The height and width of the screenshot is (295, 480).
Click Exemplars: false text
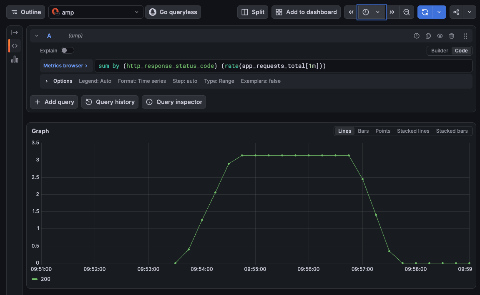tap(261, 81)
